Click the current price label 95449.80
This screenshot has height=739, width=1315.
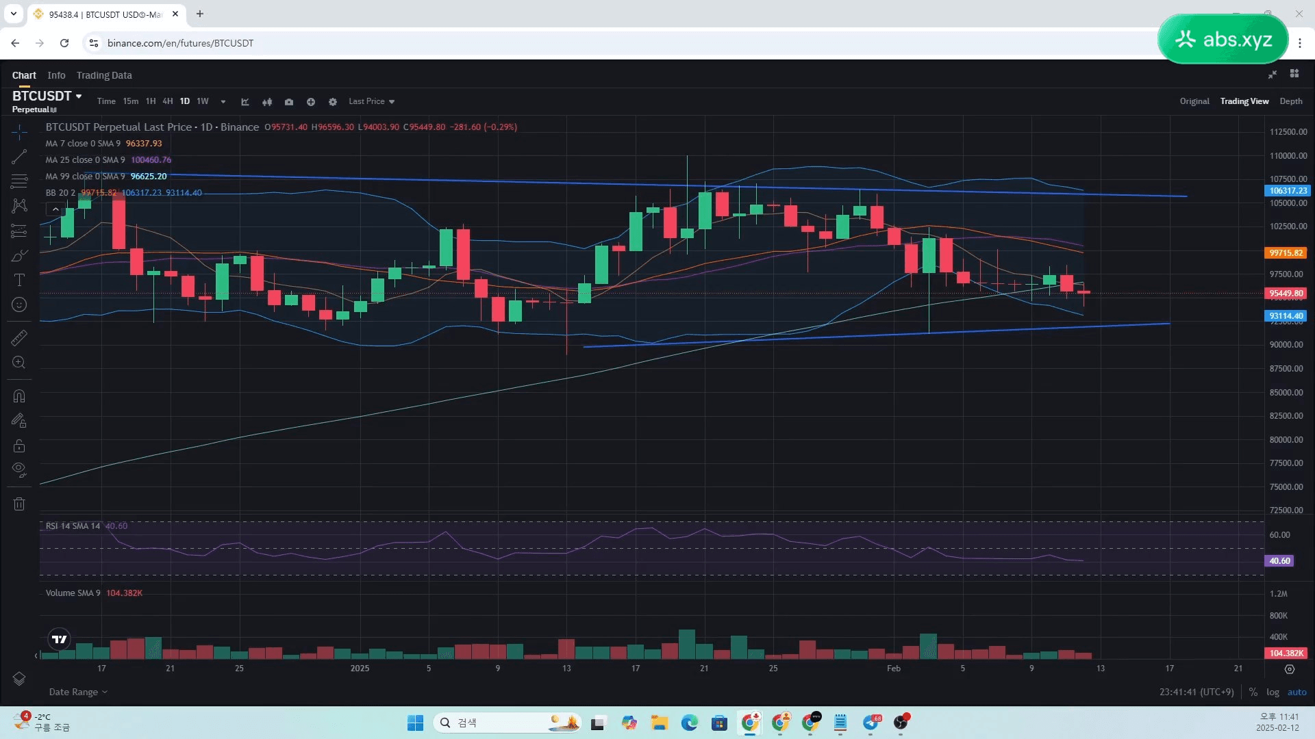pyautogui.click(x=1286, y=294)
